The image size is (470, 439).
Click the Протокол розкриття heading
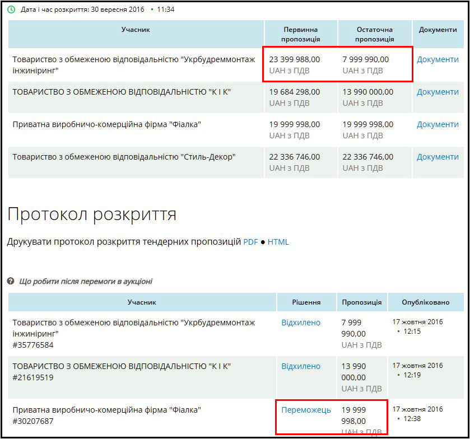click(92, 214)
